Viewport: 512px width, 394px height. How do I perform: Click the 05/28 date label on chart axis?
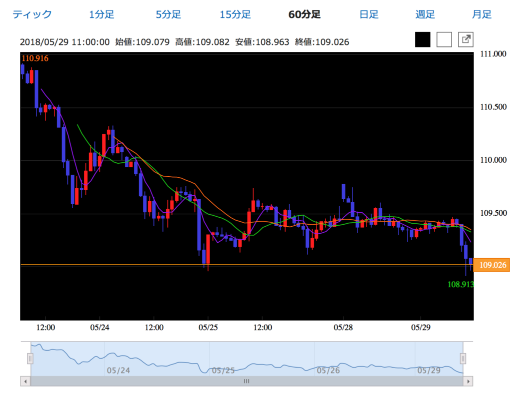pyautogui.click(x=343, y=328)
